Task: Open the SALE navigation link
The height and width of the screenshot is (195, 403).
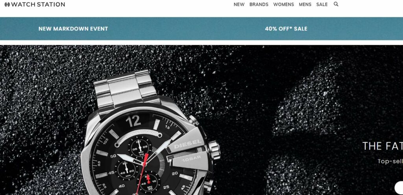Action: point(322,4)
